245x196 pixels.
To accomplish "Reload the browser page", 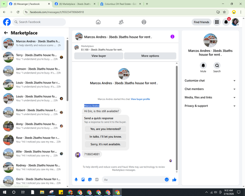I will (x=18, y=12).
